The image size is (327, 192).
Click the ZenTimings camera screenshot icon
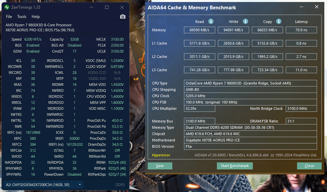123,17
